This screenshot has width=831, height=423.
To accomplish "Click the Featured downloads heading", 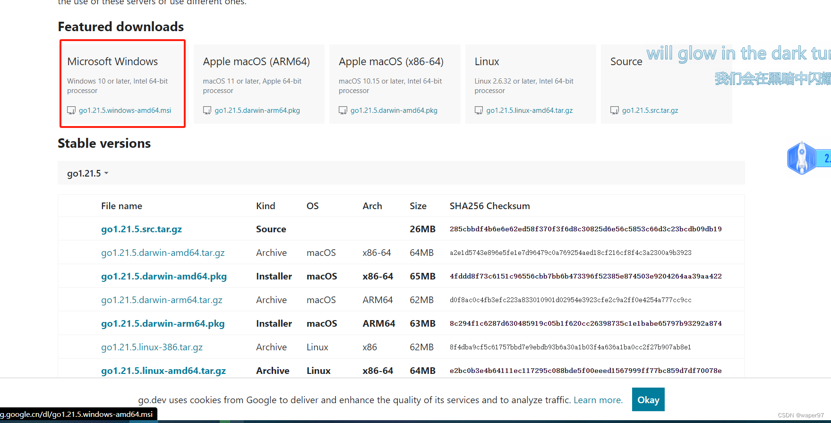I will 121,27.
